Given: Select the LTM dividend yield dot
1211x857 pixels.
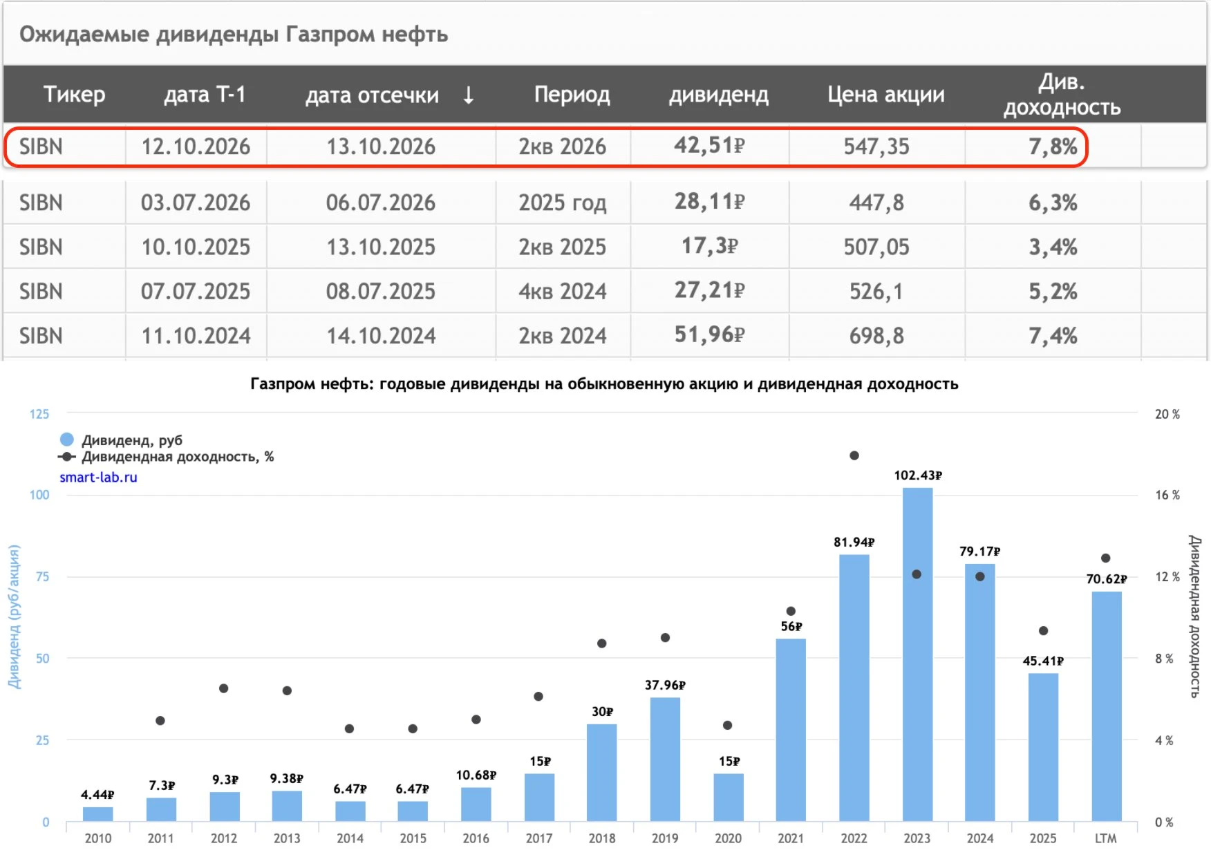Looking at the screenshot, I should 1106,558.
